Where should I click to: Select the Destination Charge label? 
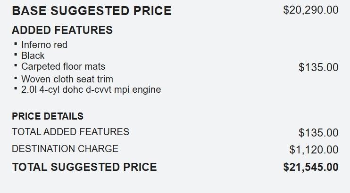point(65,149)
